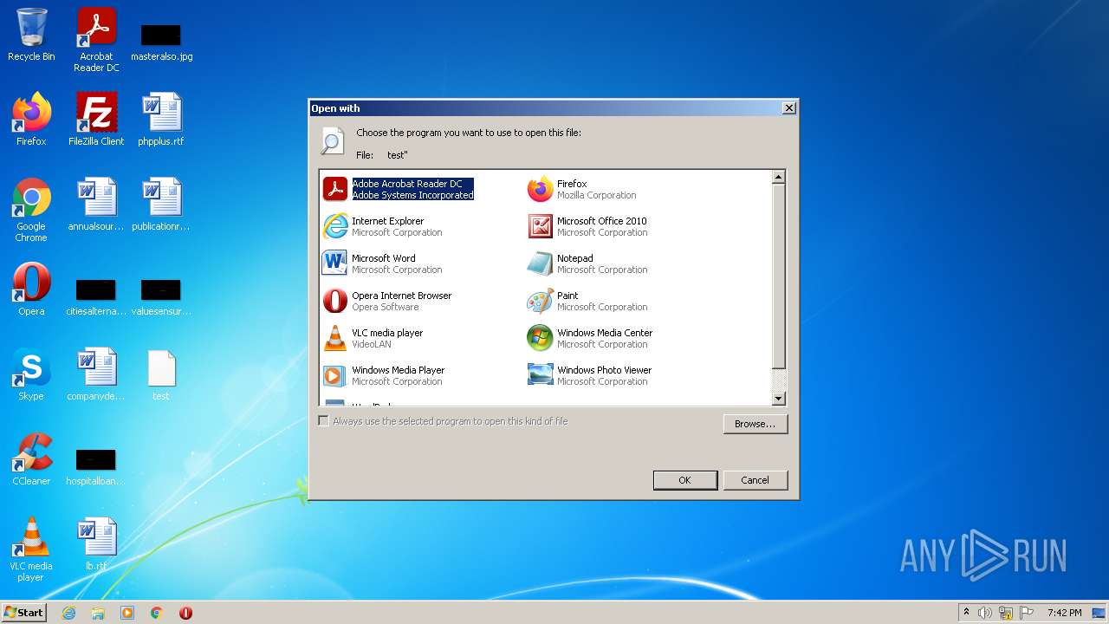Click the volume speaker tray icon
The width and height of the screenshot is (1109, 624).
coord(985,613)
